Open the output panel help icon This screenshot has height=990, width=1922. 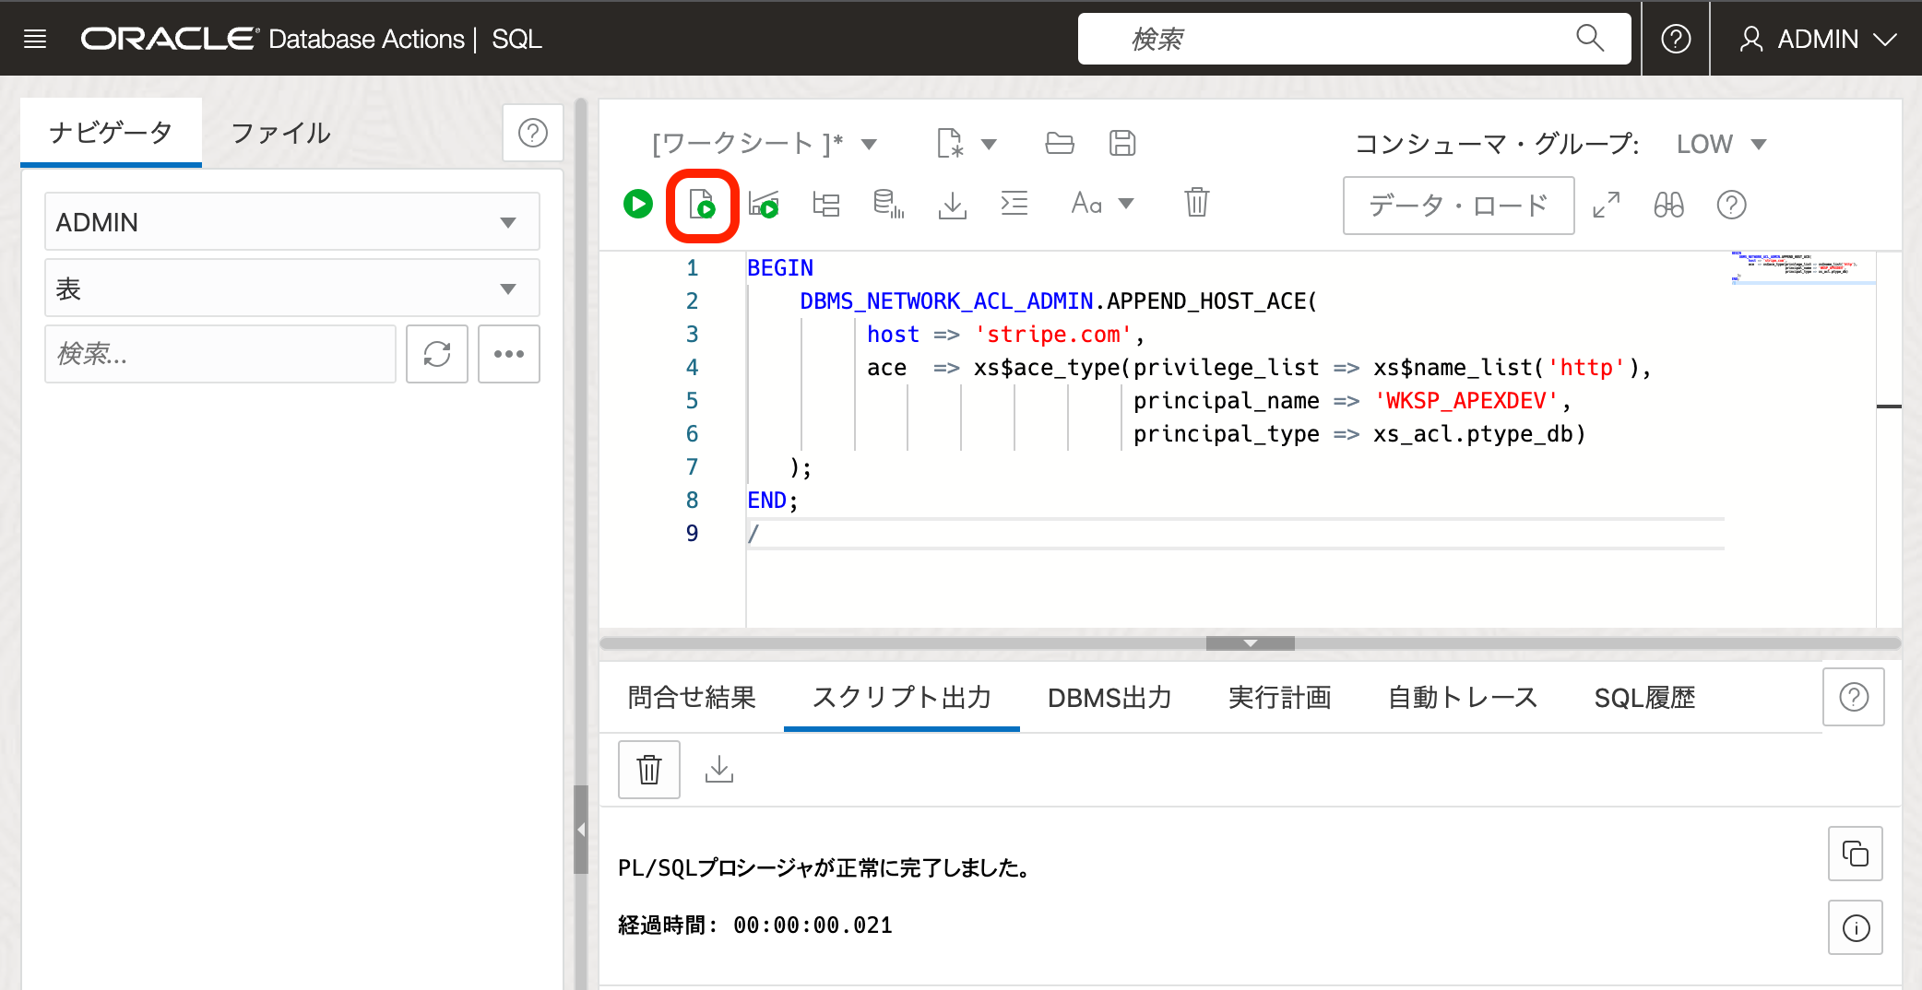1854,698
